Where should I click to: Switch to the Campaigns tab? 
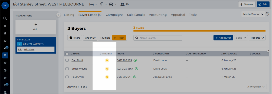click(x=115, y=15)
